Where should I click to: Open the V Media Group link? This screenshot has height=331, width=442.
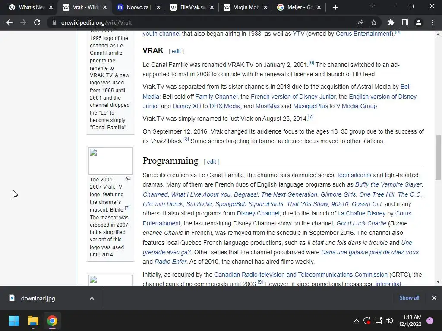356,106
